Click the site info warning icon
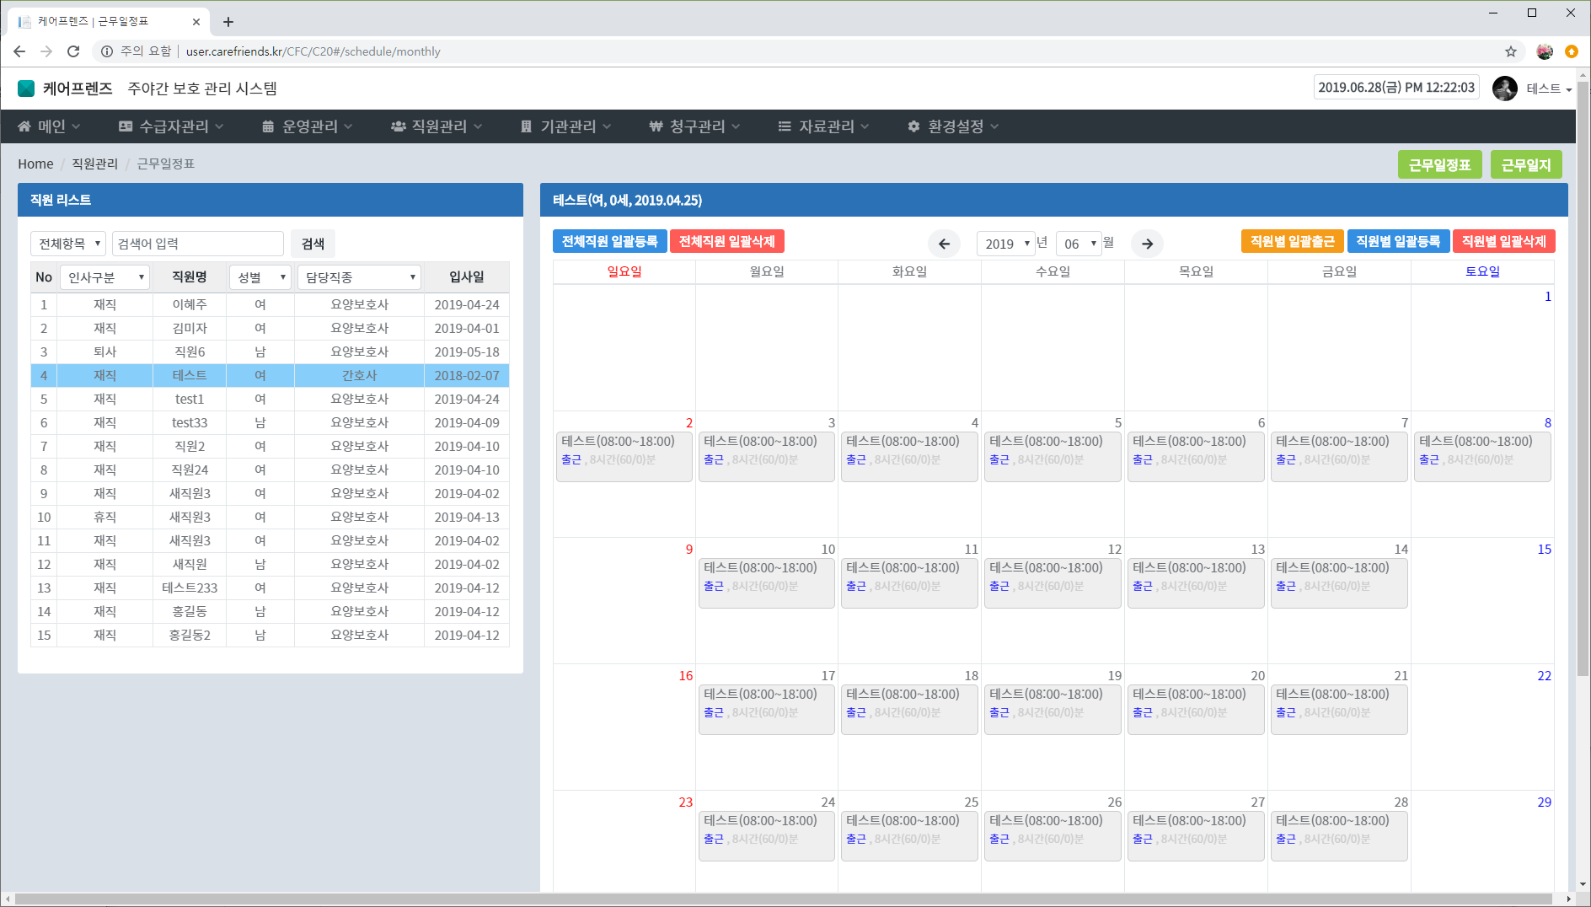The width and height of the screenshot is (1591, 907). pos(107,51)
